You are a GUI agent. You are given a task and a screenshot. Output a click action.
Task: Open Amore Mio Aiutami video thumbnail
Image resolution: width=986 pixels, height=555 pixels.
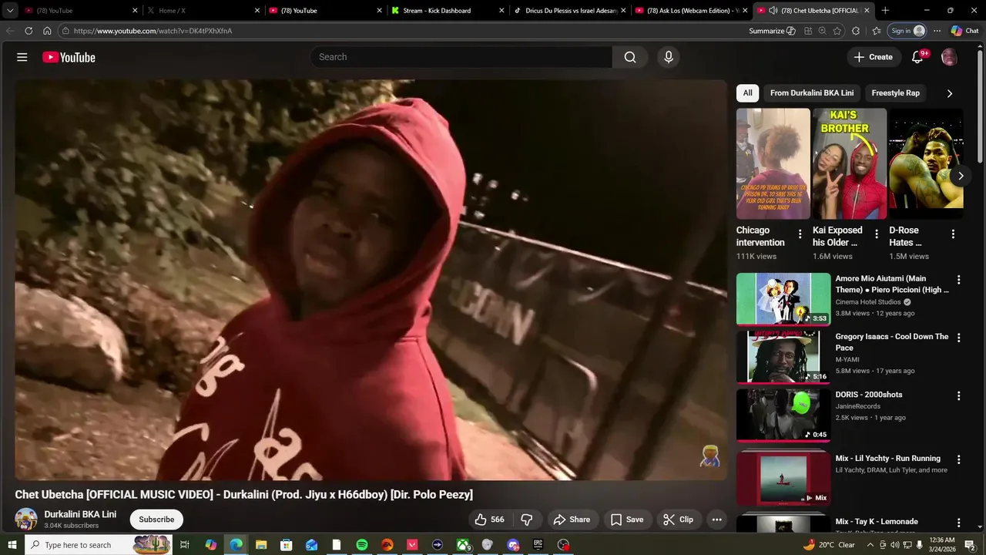click(x=783, y=298)
